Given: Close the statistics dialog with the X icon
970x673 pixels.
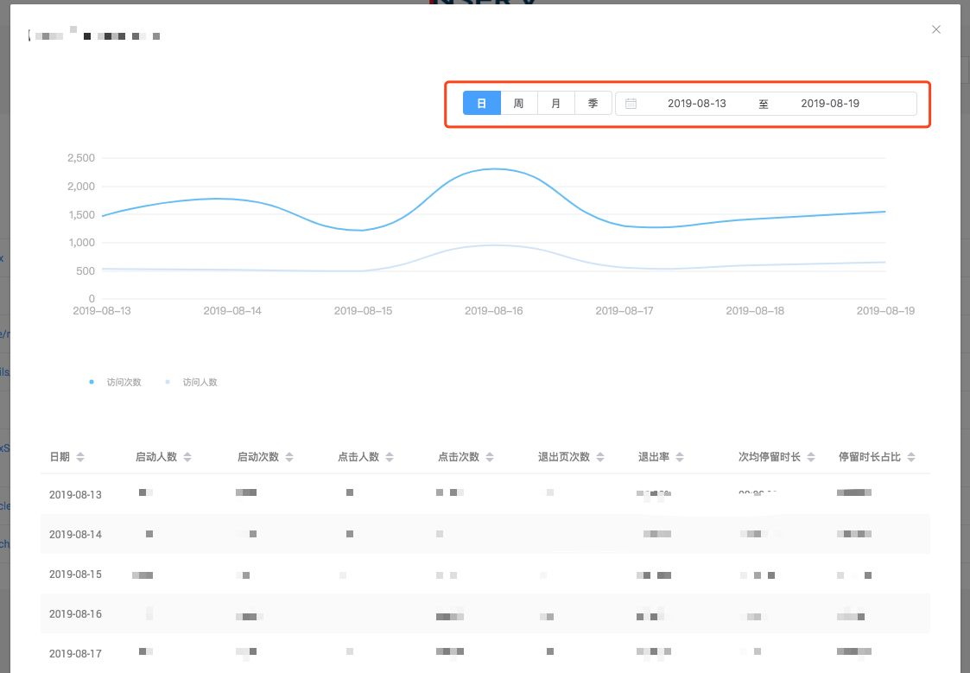Looking at the screenshot, I should [x=935, y=29].
